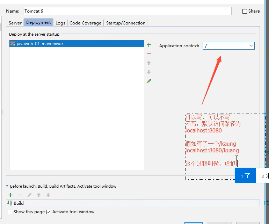Move deployment artifact up arrow
The width and height of the screenshot is (269, 224).
pos(149,63)
